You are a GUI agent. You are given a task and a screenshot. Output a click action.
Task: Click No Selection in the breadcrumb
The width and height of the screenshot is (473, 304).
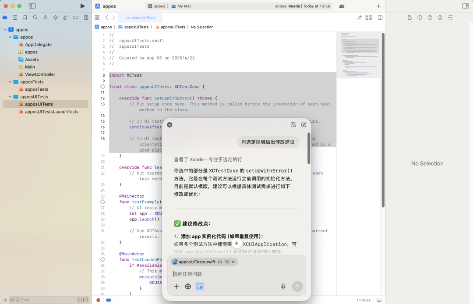click(x=202, y=27)
